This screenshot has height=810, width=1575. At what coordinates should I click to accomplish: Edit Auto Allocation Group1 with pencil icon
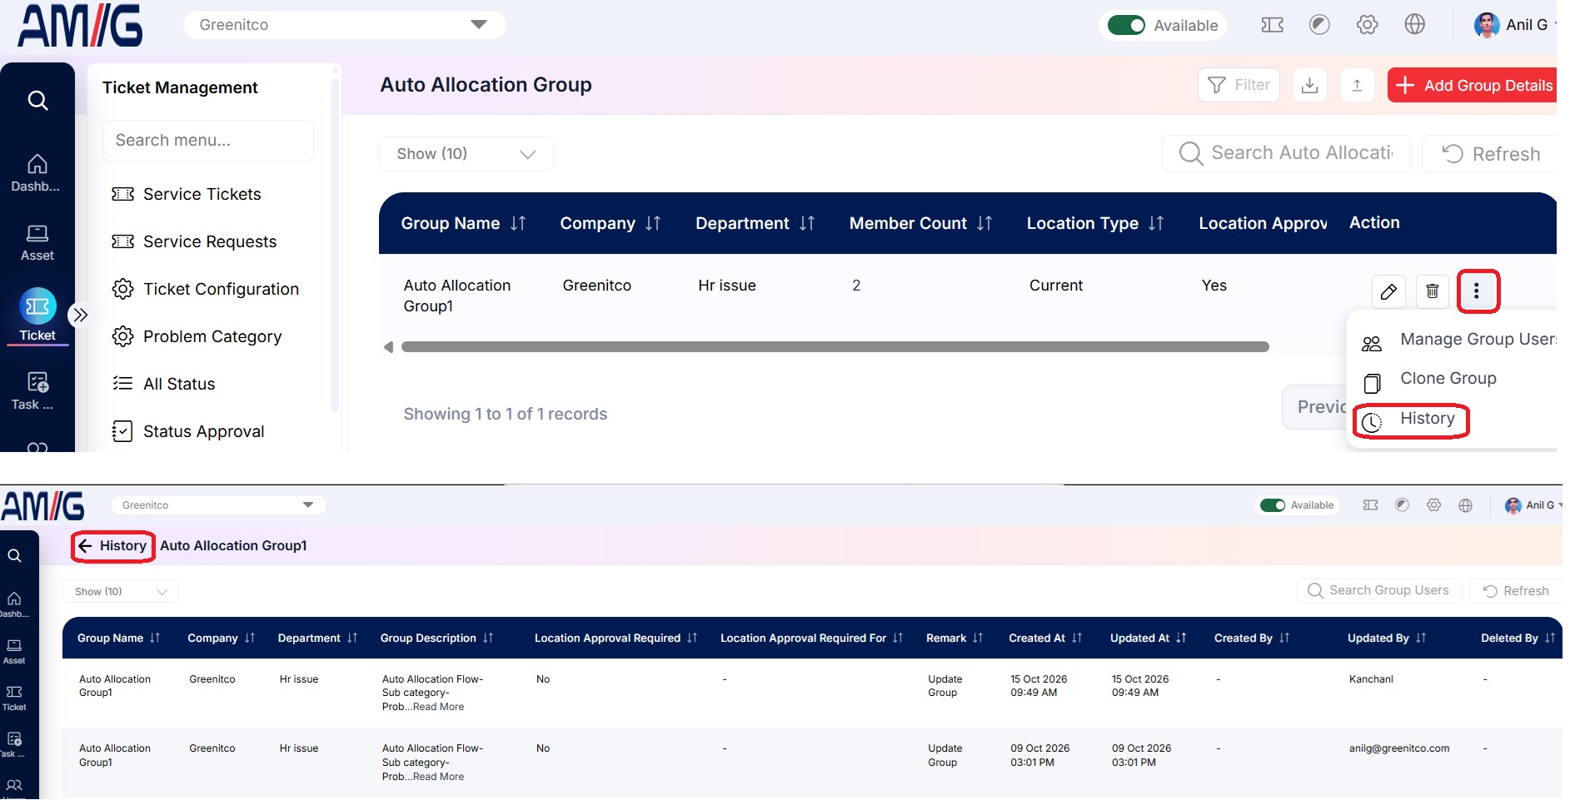1388,291
